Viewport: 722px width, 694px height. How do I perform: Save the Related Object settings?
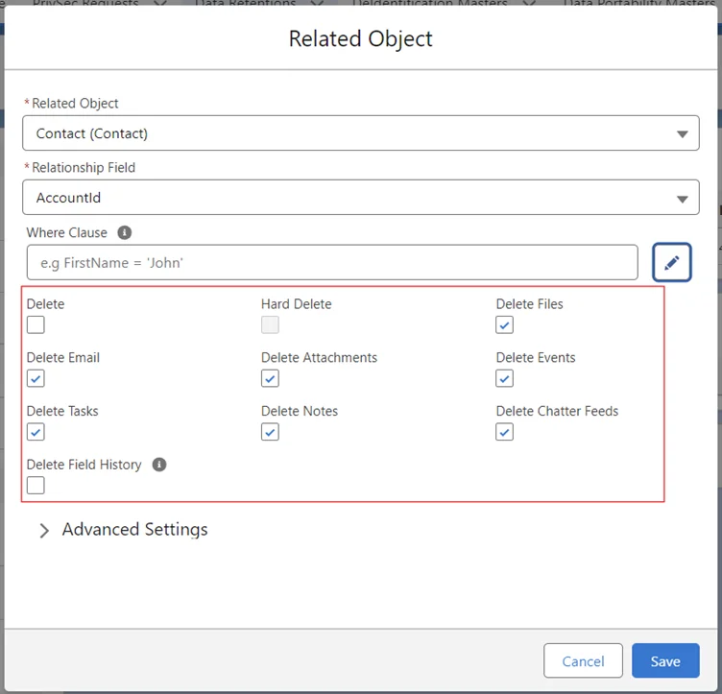[665, 661]
